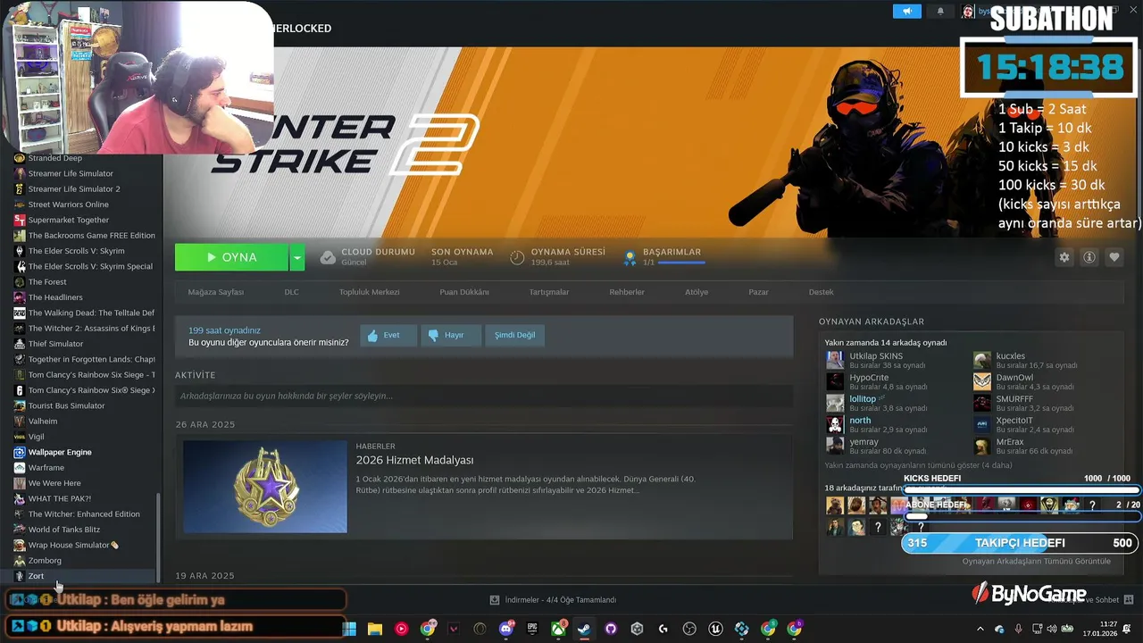Go to Topluluk Merkezi tab
The image size is (1143, 643).
pos(369,292)
